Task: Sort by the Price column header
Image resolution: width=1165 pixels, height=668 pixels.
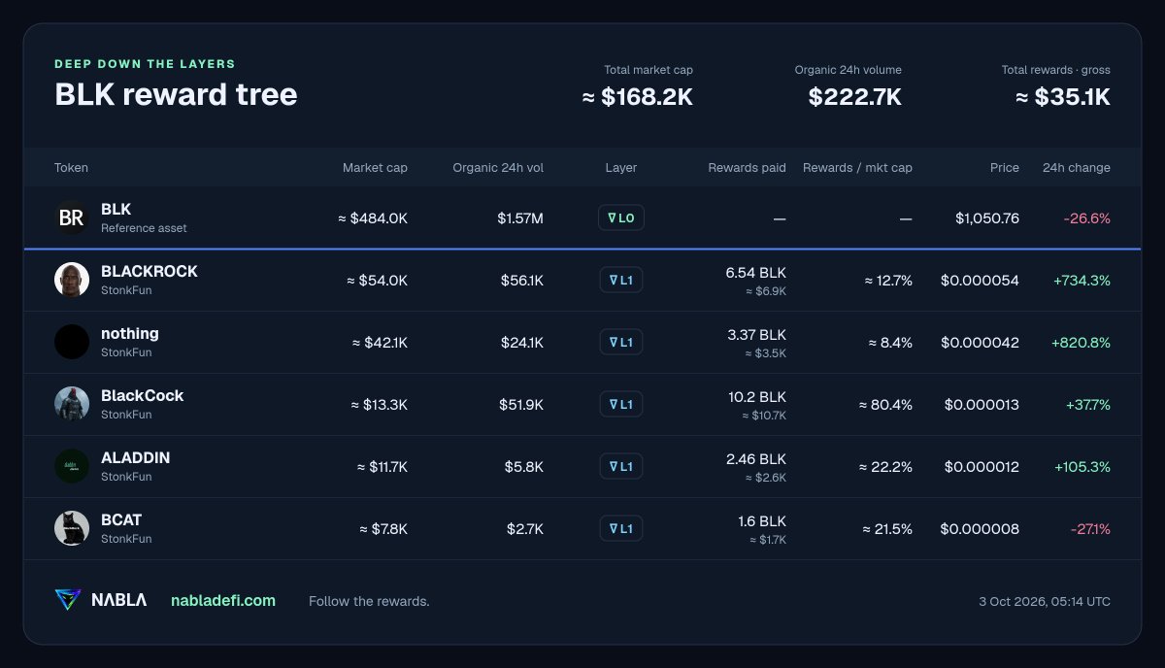Action: click(x=1005, y=168)
